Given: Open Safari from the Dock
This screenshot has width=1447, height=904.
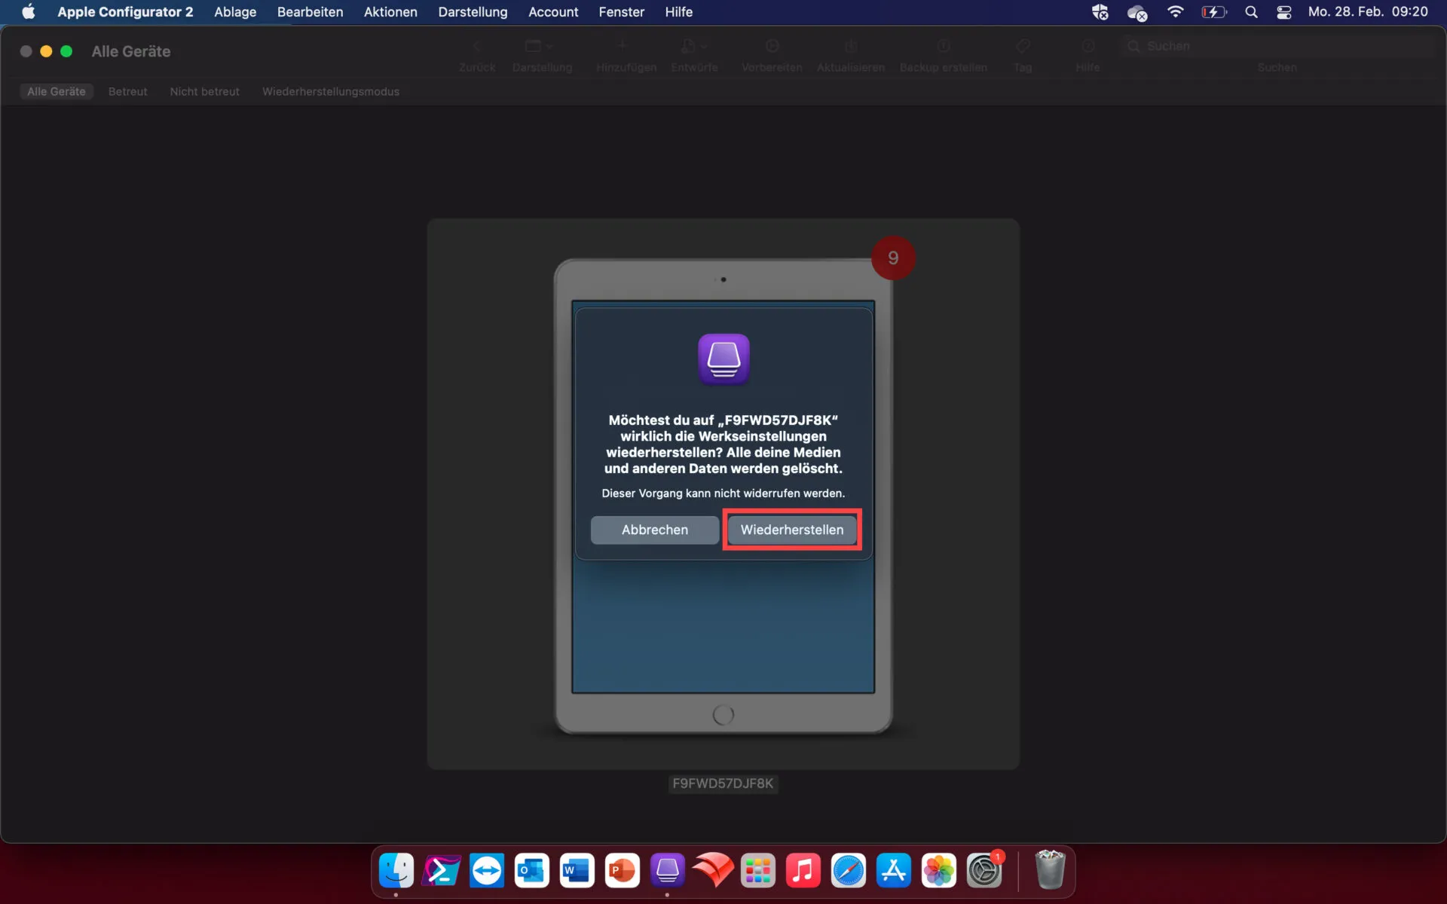Looking at the screenshot, I should pos(849,871).
